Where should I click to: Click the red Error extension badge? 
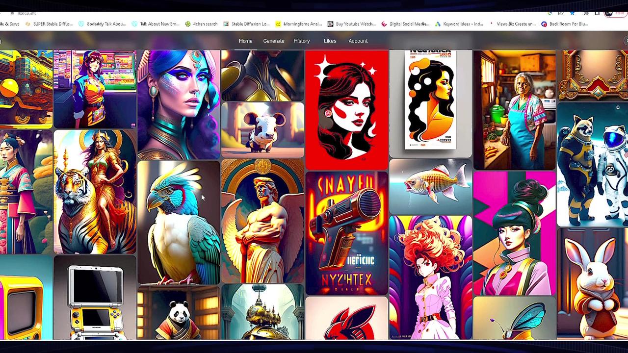620,13
